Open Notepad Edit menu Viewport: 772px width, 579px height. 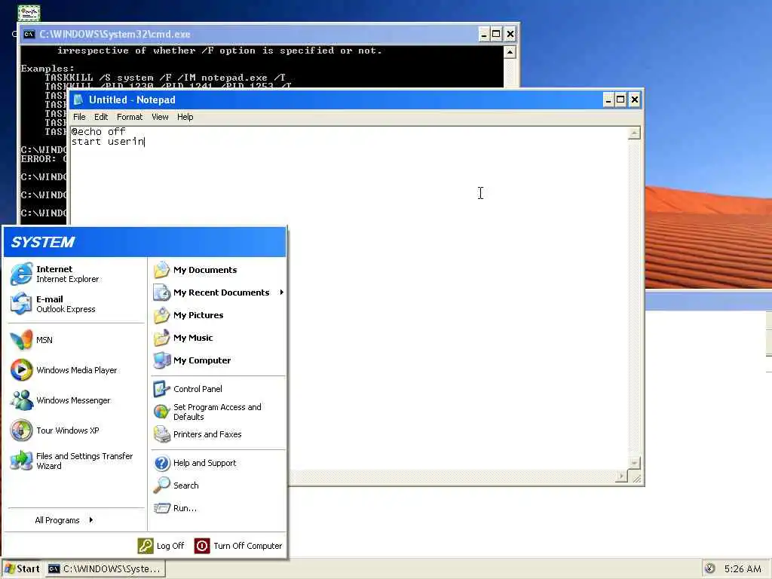[x=101, y=117]
